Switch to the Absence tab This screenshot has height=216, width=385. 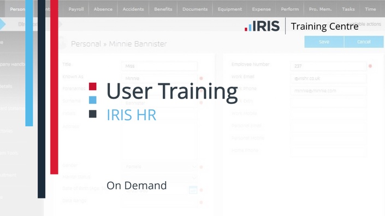coord(103,9)
